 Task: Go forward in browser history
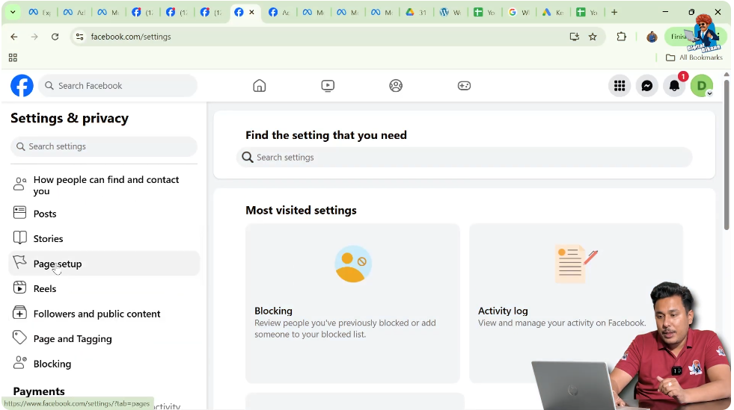click(x=34, y=37)
